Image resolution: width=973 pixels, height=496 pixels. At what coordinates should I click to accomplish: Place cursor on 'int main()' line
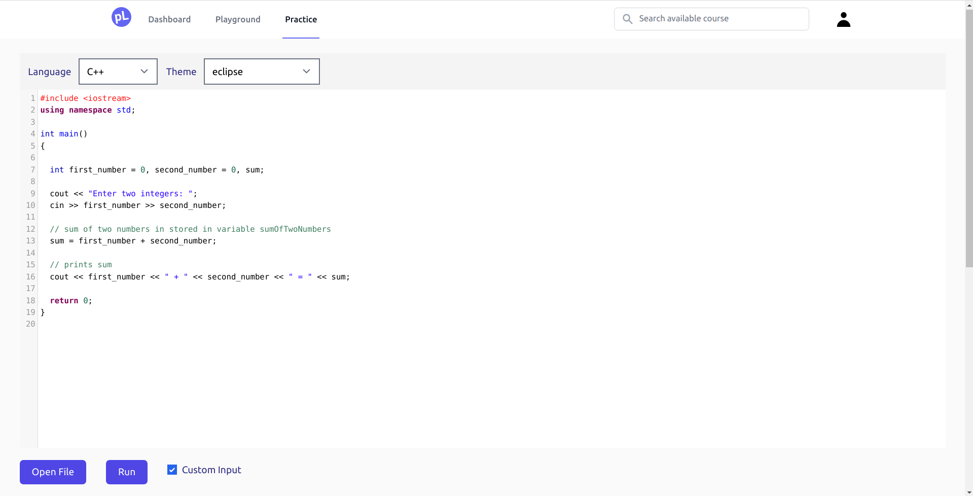tap(64, 134)
